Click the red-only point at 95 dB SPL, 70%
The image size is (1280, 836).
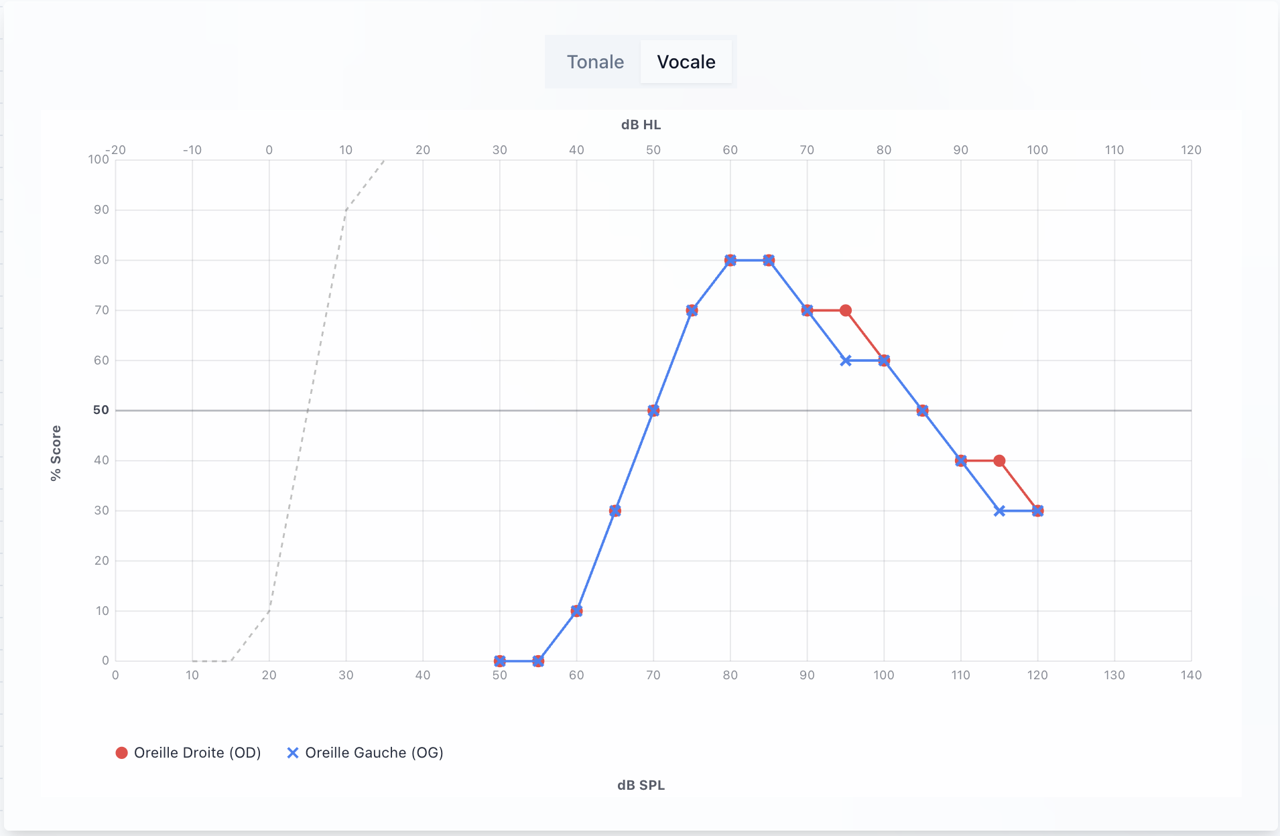click(x=846, y=311)
